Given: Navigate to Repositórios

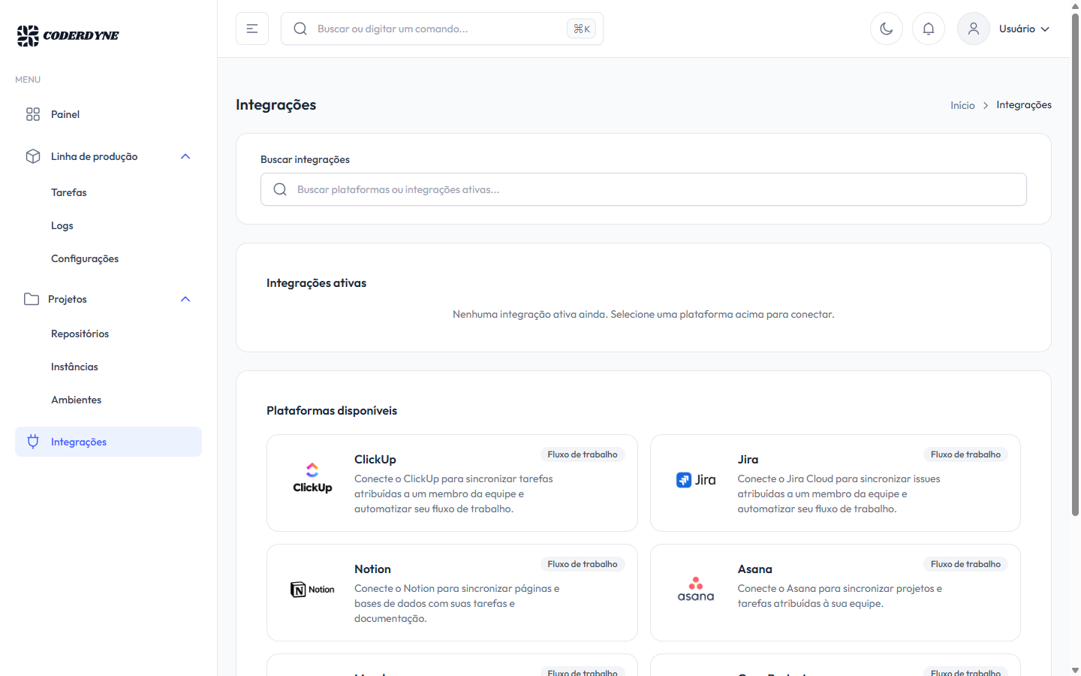Looking at the screenshot, I should click(80, 333).
